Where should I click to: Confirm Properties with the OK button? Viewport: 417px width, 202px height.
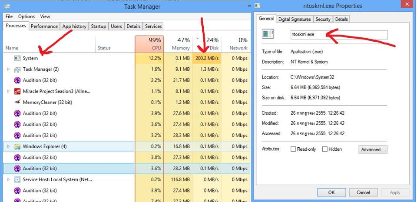(331, 192)
